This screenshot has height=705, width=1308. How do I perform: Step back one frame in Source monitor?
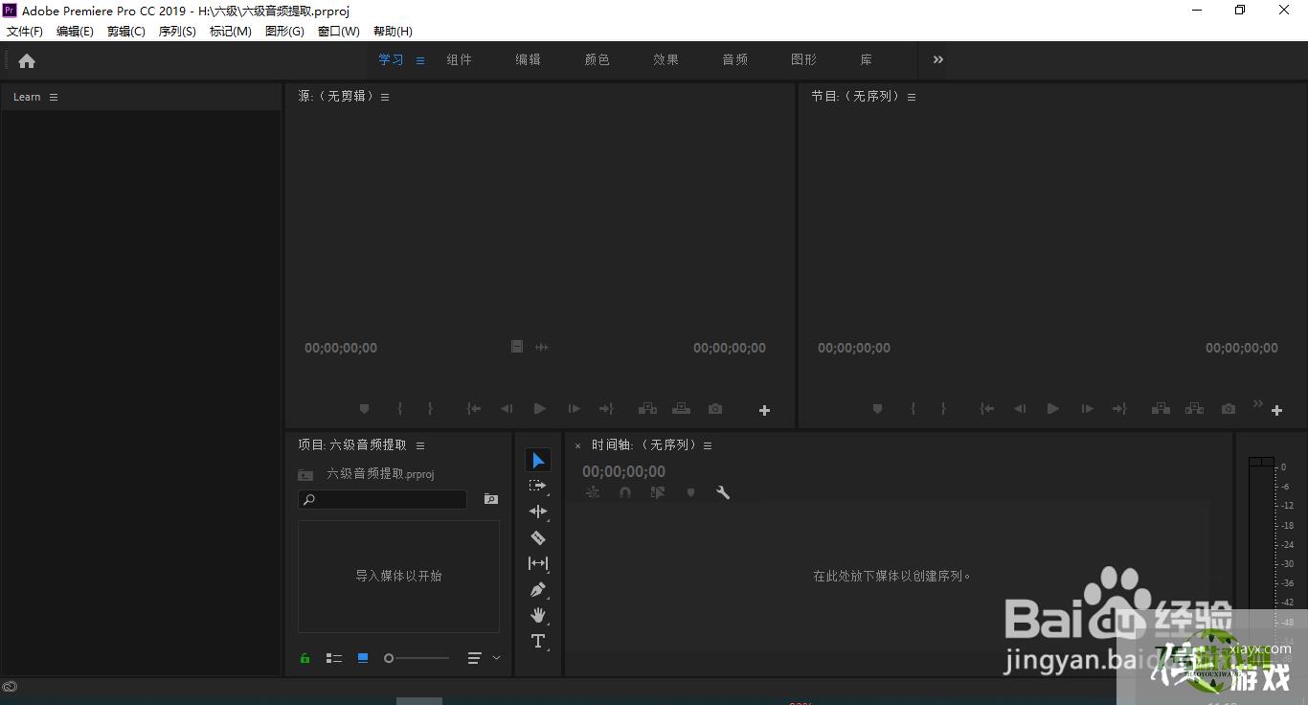(507, 409)
